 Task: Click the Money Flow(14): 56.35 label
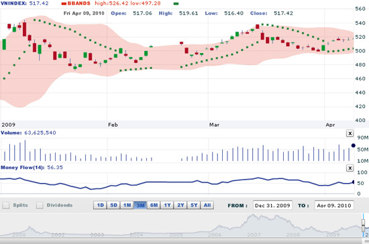point(32,168)
